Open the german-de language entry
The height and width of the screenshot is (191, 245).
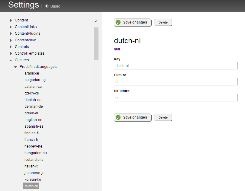(34, 107)
